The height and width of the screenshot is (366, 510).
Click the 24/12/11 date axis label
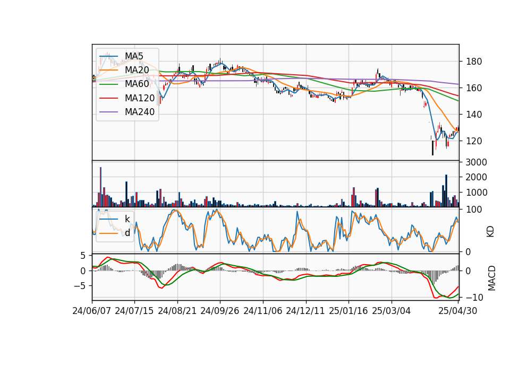coord(305,311)
